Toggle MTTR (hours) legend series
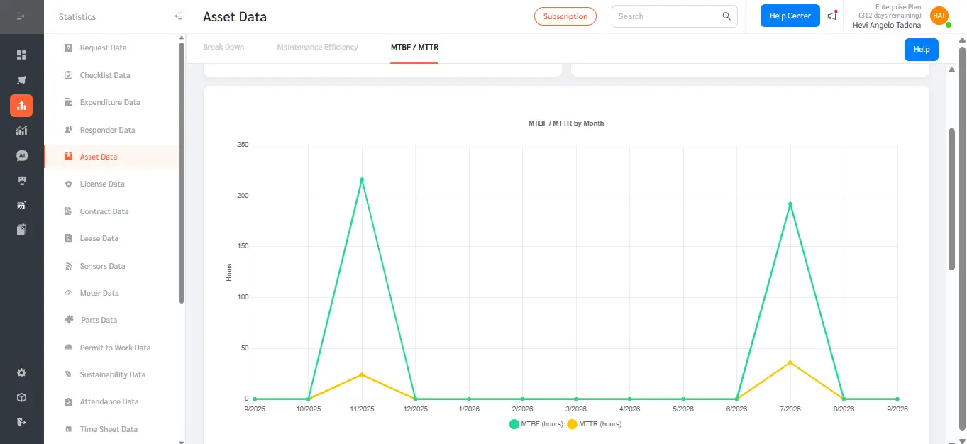This screenshot has height=444, width=967. 595,424
